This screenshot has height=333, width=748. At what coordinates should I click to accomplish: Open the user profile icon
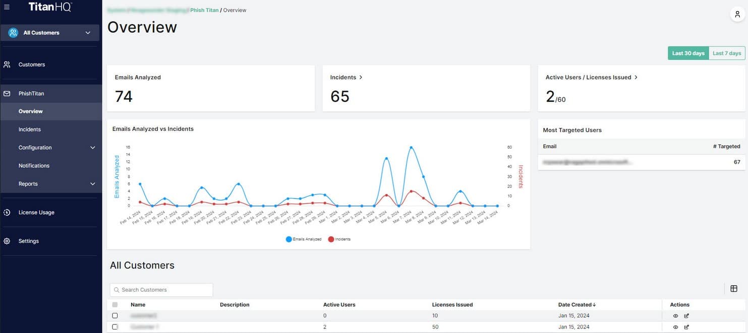tap(737, 15)
